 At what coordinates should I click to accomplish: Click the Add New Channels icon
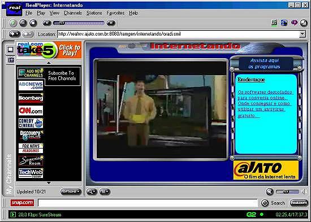[x=31, y=73]
